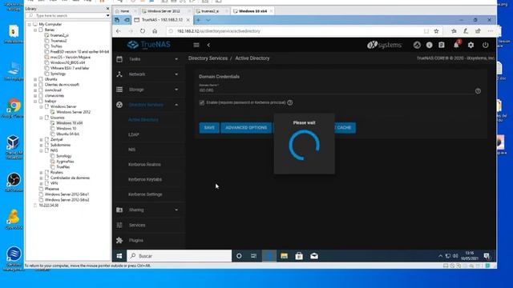
Task: Open the alerts bell with red badge
Action: click(456, 45)
